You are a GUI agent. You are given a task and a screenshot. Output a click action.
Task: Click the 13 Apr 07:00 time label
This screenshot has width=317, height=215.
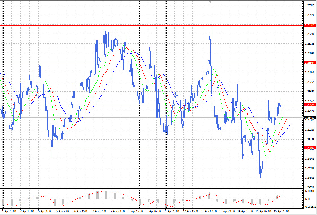tap(209, 211)
